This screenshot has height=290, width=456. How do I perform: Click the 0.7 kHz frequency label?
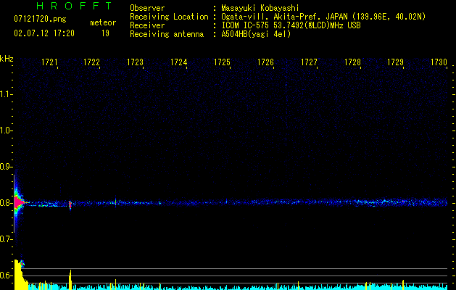click(x=6, y=239)
